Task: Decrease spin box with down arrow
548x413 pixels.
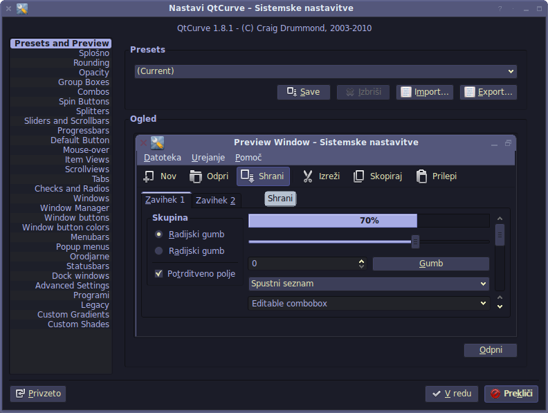Action: click(x=361, y=266)
